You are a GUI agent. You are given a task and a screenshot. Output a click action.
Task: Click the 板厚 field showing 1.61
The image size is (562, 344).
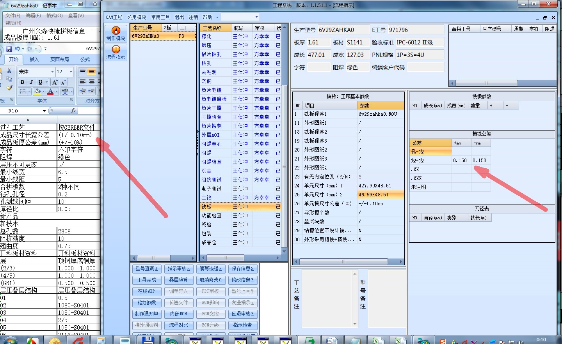tap(318, 42)
